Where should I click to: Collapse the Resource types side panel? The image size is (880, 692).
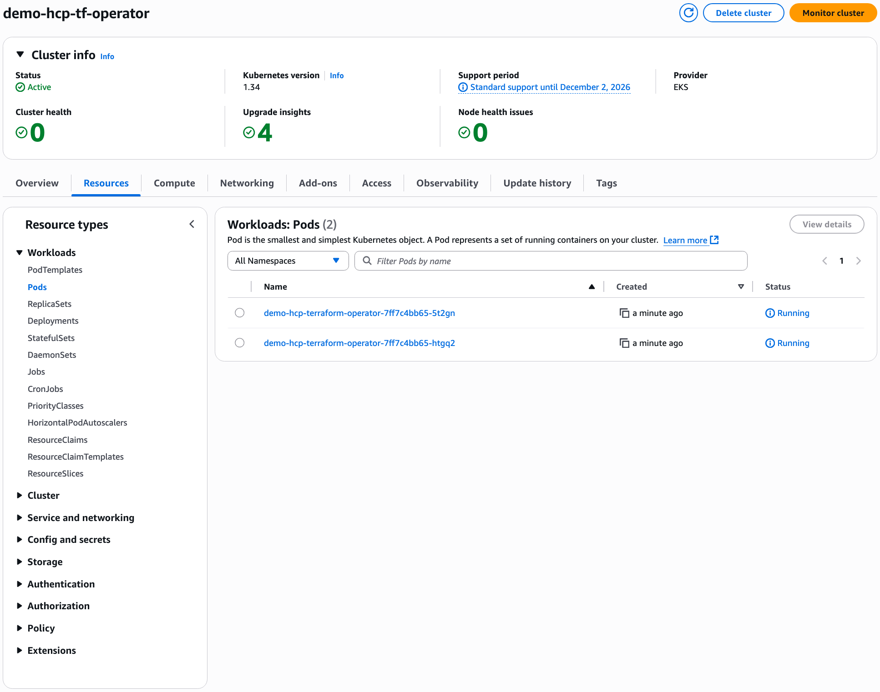(x=192, y=224)
